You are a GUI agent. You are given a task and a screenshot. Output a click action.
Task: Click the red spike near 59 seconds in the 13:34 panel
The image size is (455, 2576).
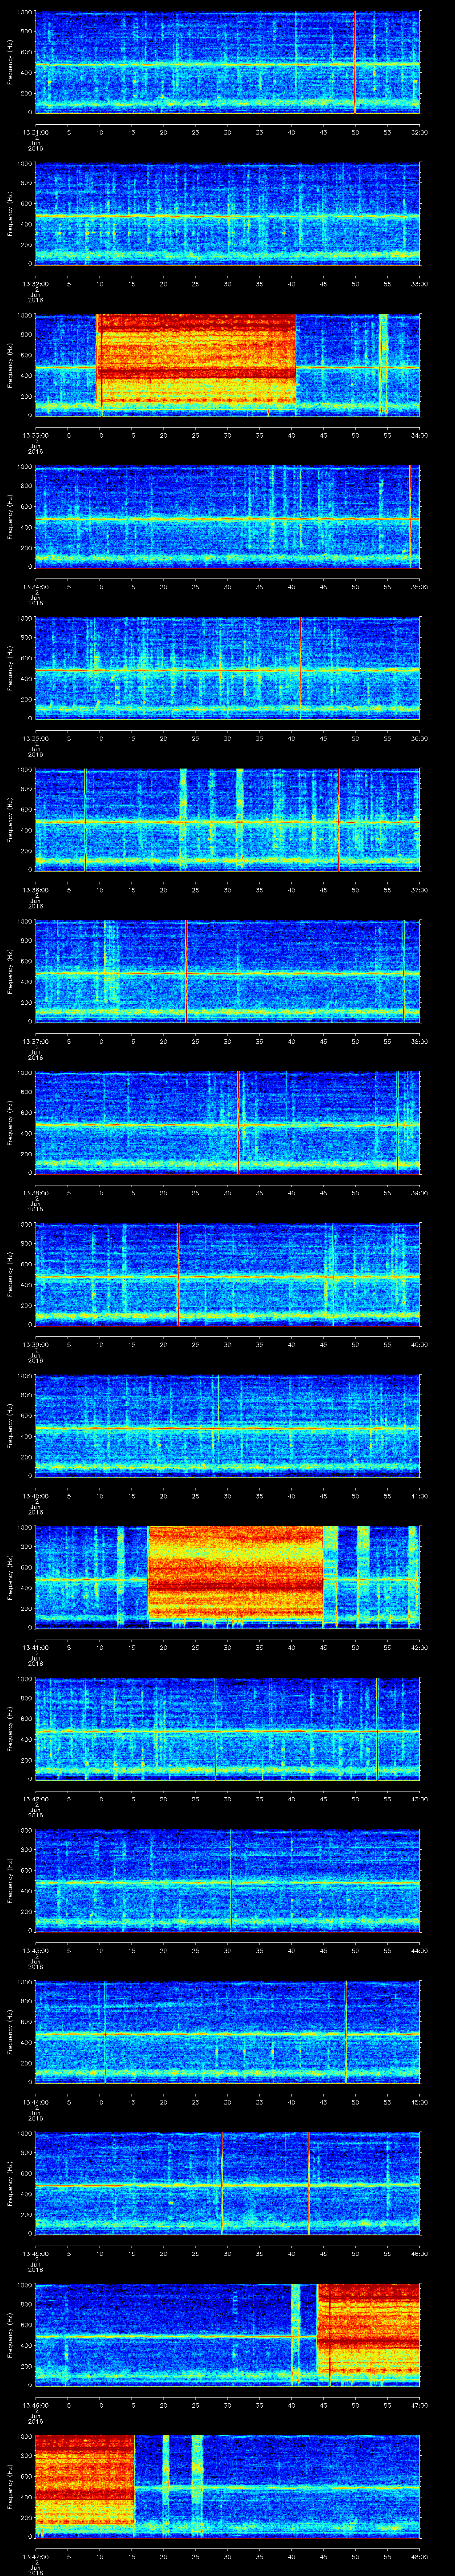pos(410,516)
